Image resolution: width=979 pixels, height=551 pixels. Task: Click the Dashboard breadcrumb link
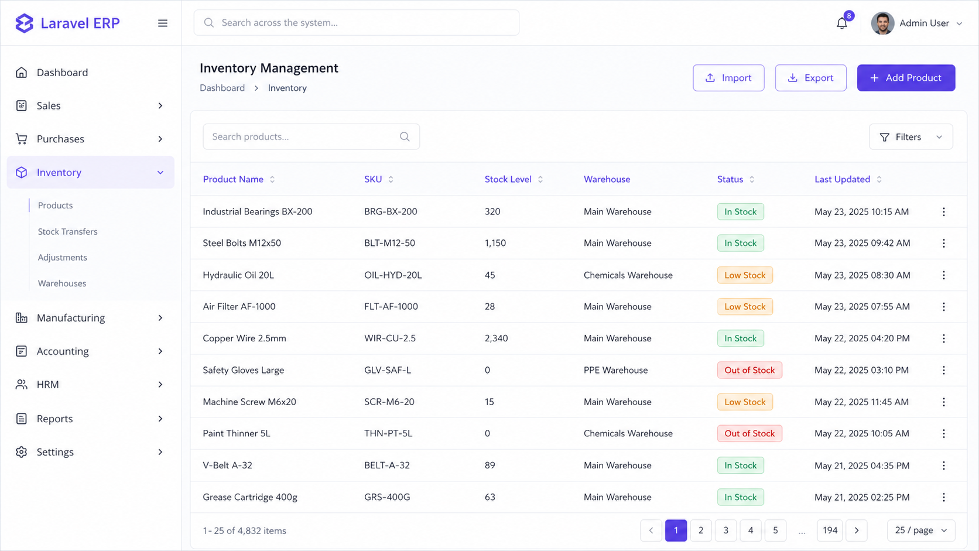[222, 88]
